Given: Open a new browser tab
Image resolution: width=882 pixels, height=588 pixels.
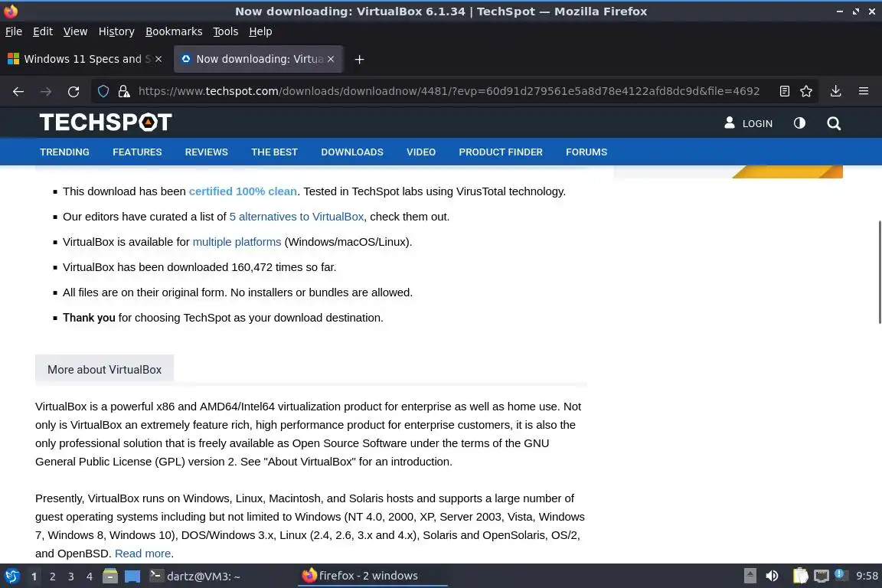Looking at the screenshot, I should (359, 59).
